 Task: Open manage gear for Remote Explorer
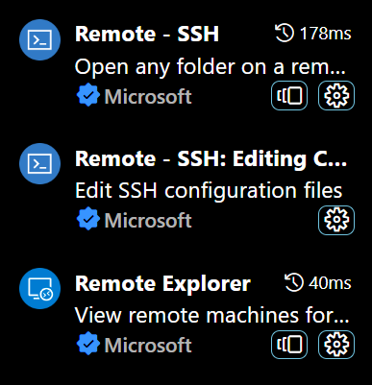[336, 345]
